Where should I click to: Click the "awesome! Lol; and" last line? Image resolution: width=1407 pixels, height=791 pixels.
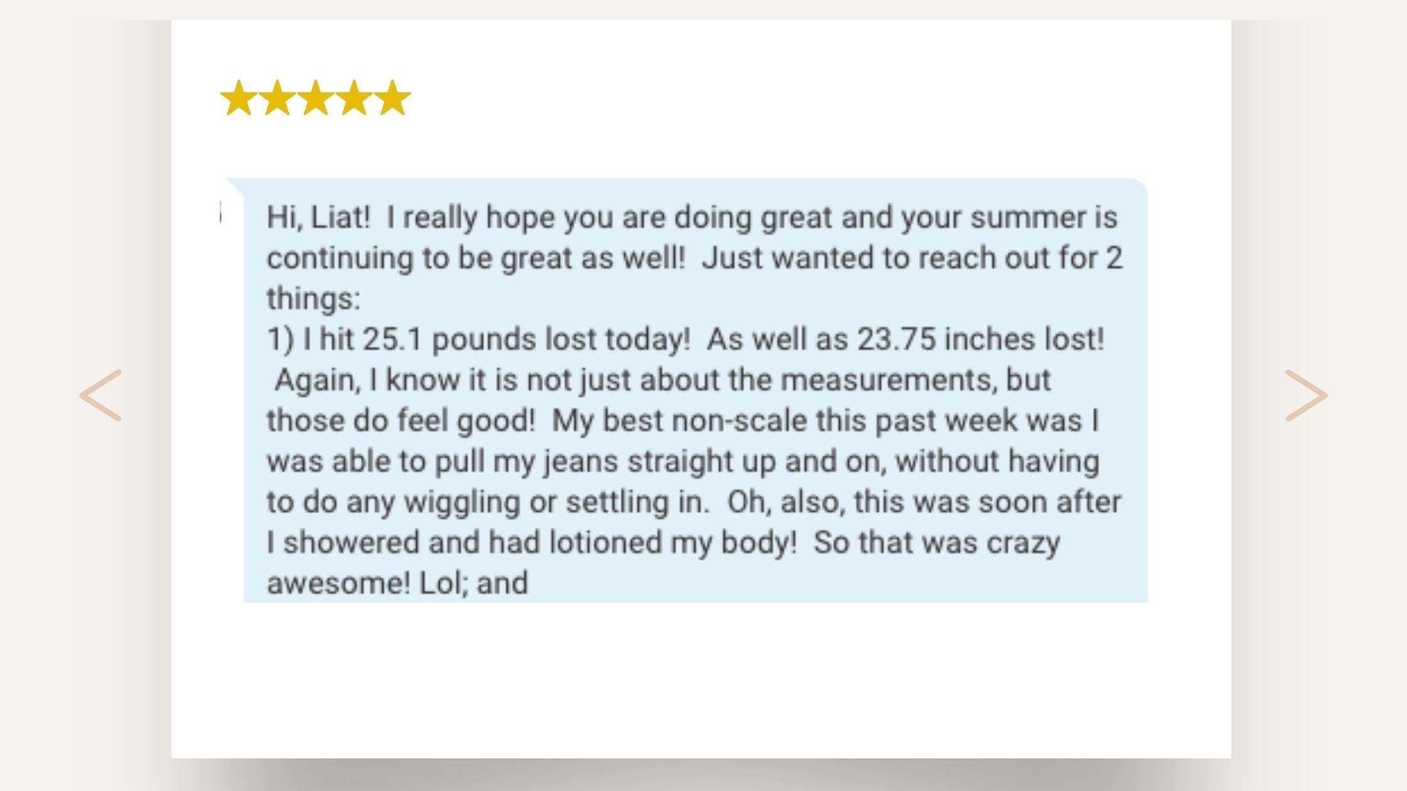coord(397,583)
